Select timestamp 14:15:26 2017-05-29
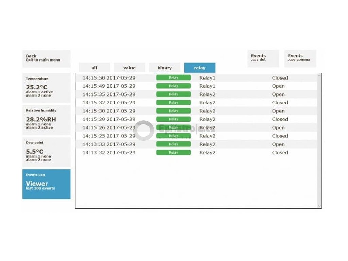 (109, 128)
